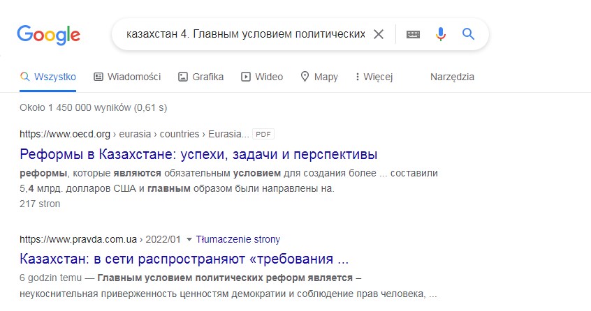Expand the arrow next to the pravda.com.ua URL

click(189, 240)
